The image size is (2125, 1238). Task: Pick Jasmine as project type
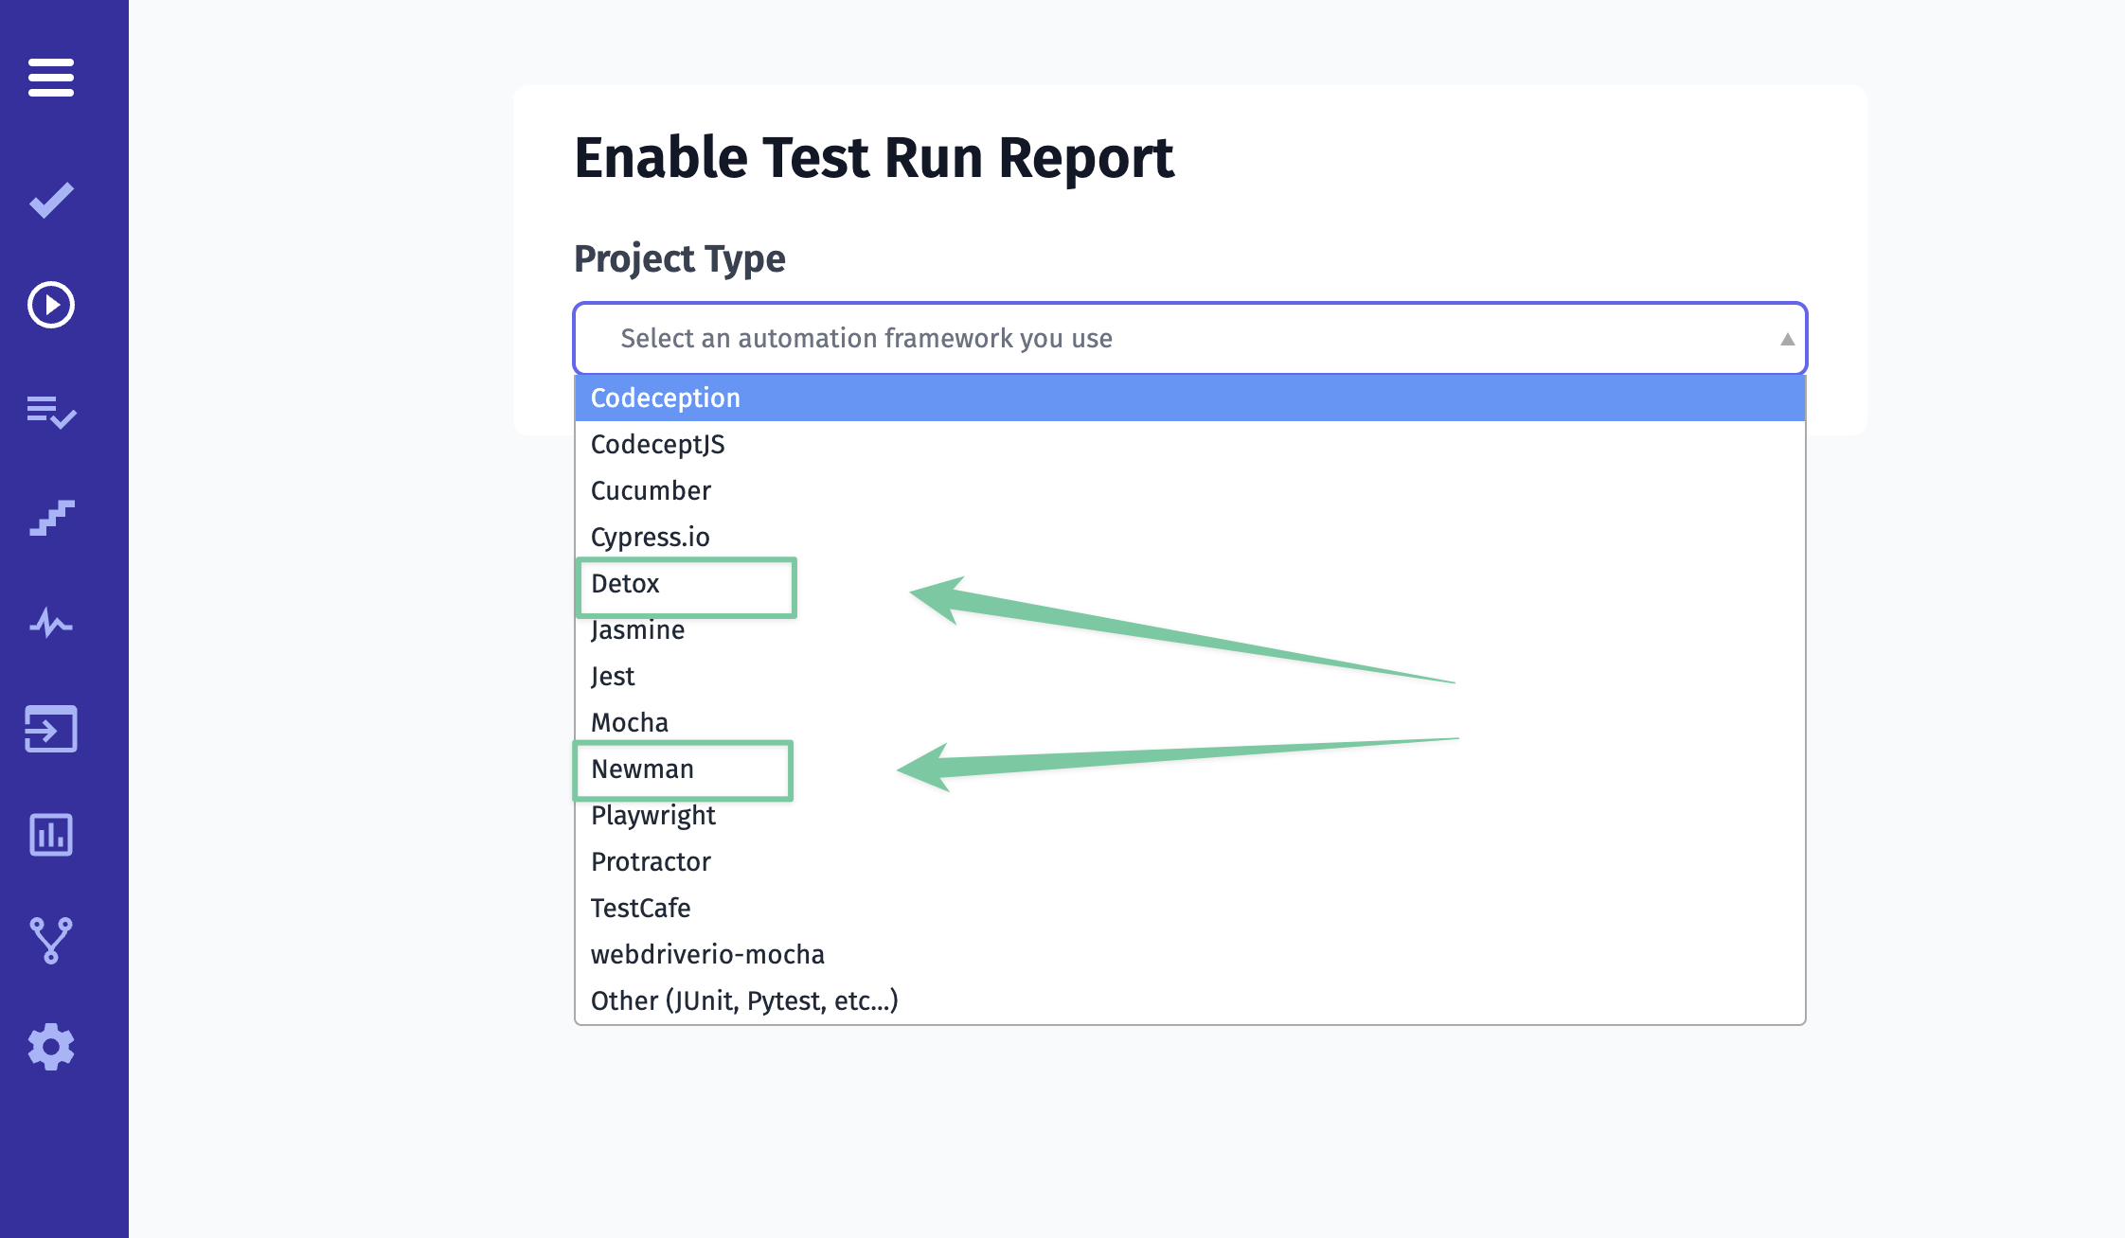pos(1190,629)
